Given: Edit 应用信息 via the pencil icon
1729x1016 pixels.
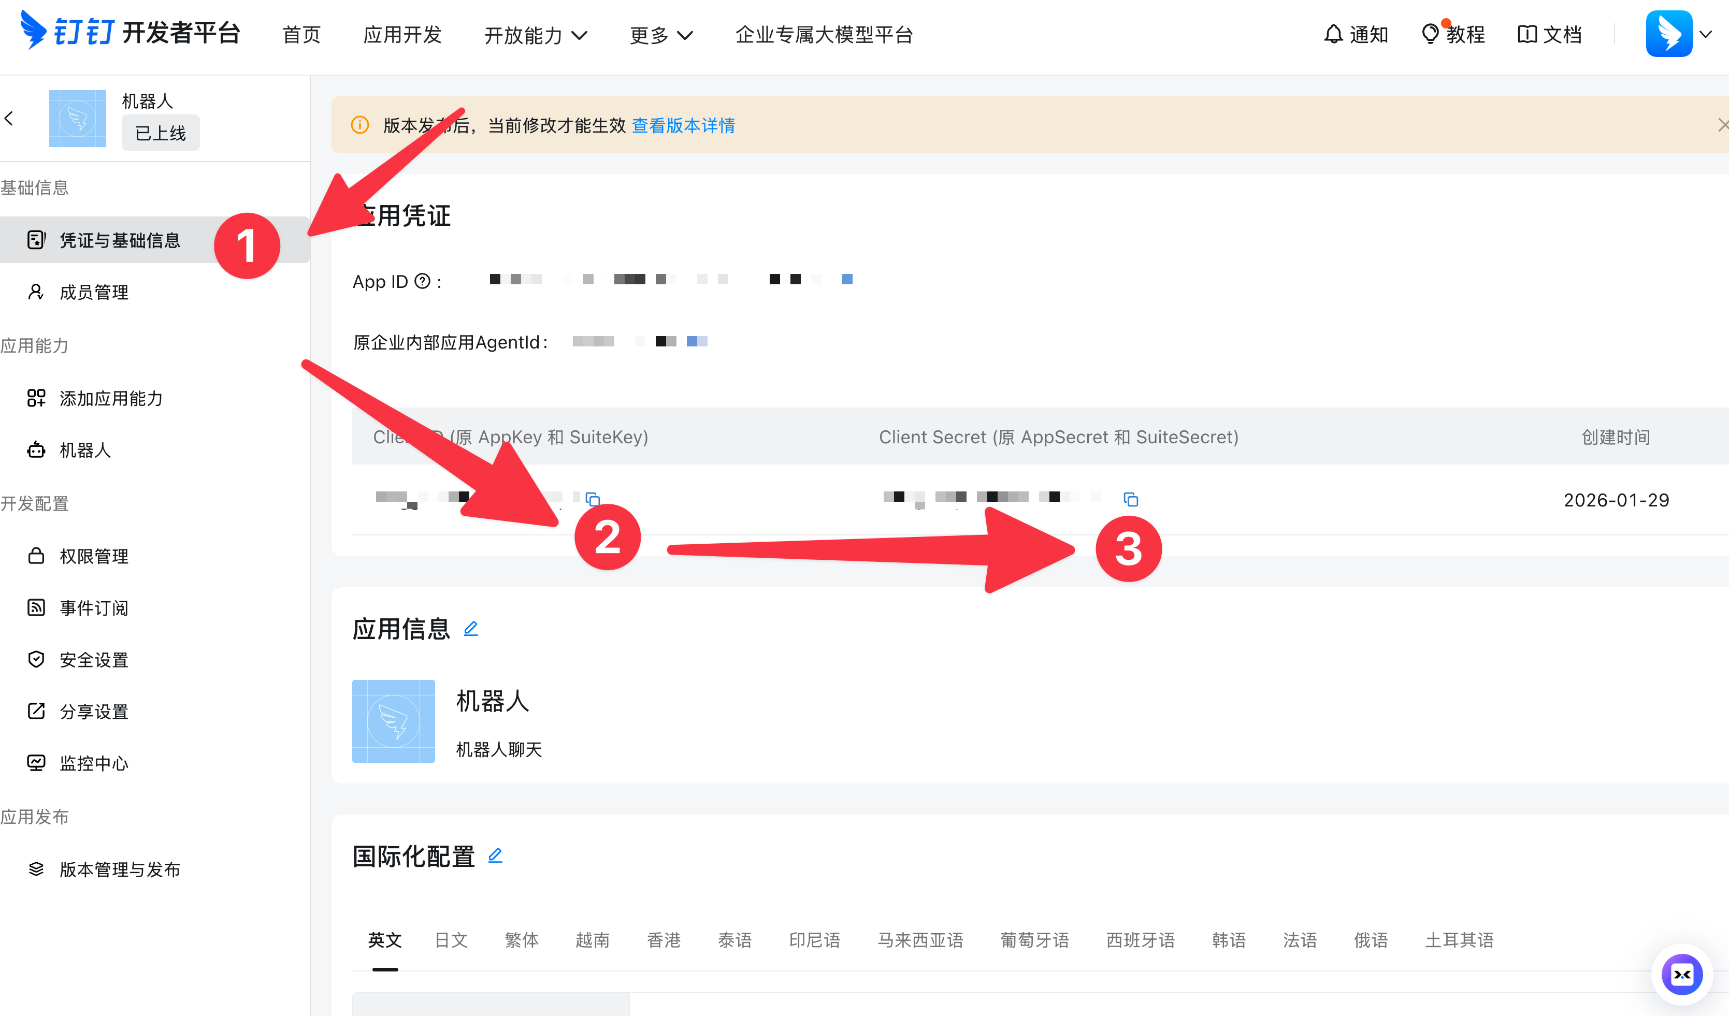Looking at the screenshot, I should click(471, 628).
